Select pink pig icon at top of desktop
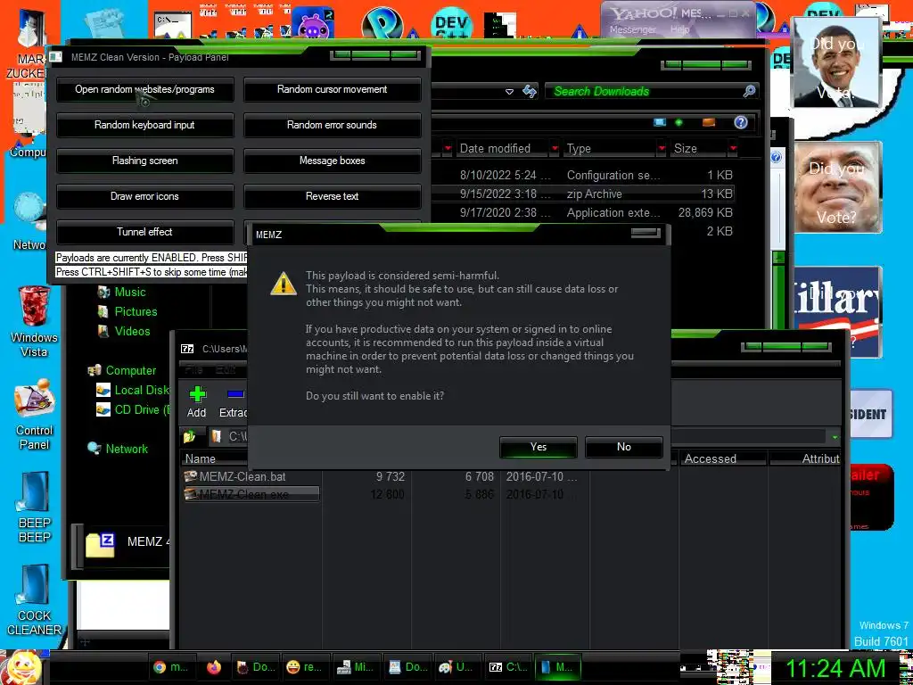This screenshot has height=685, width=913. click(313, 23)
